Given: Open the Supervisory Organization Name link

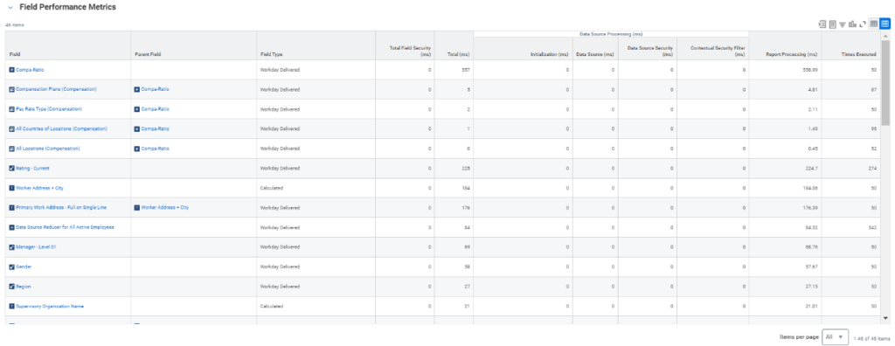Looking at the screenshot, I should click(50, 307).
